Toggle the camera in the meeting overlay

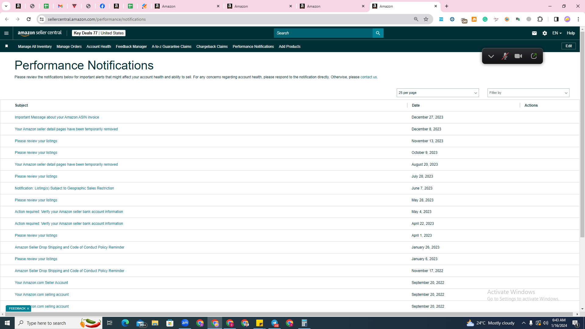coord(518,56)
